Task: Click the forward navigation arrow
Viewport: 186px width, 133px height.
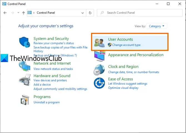Action: coord(12,13)
